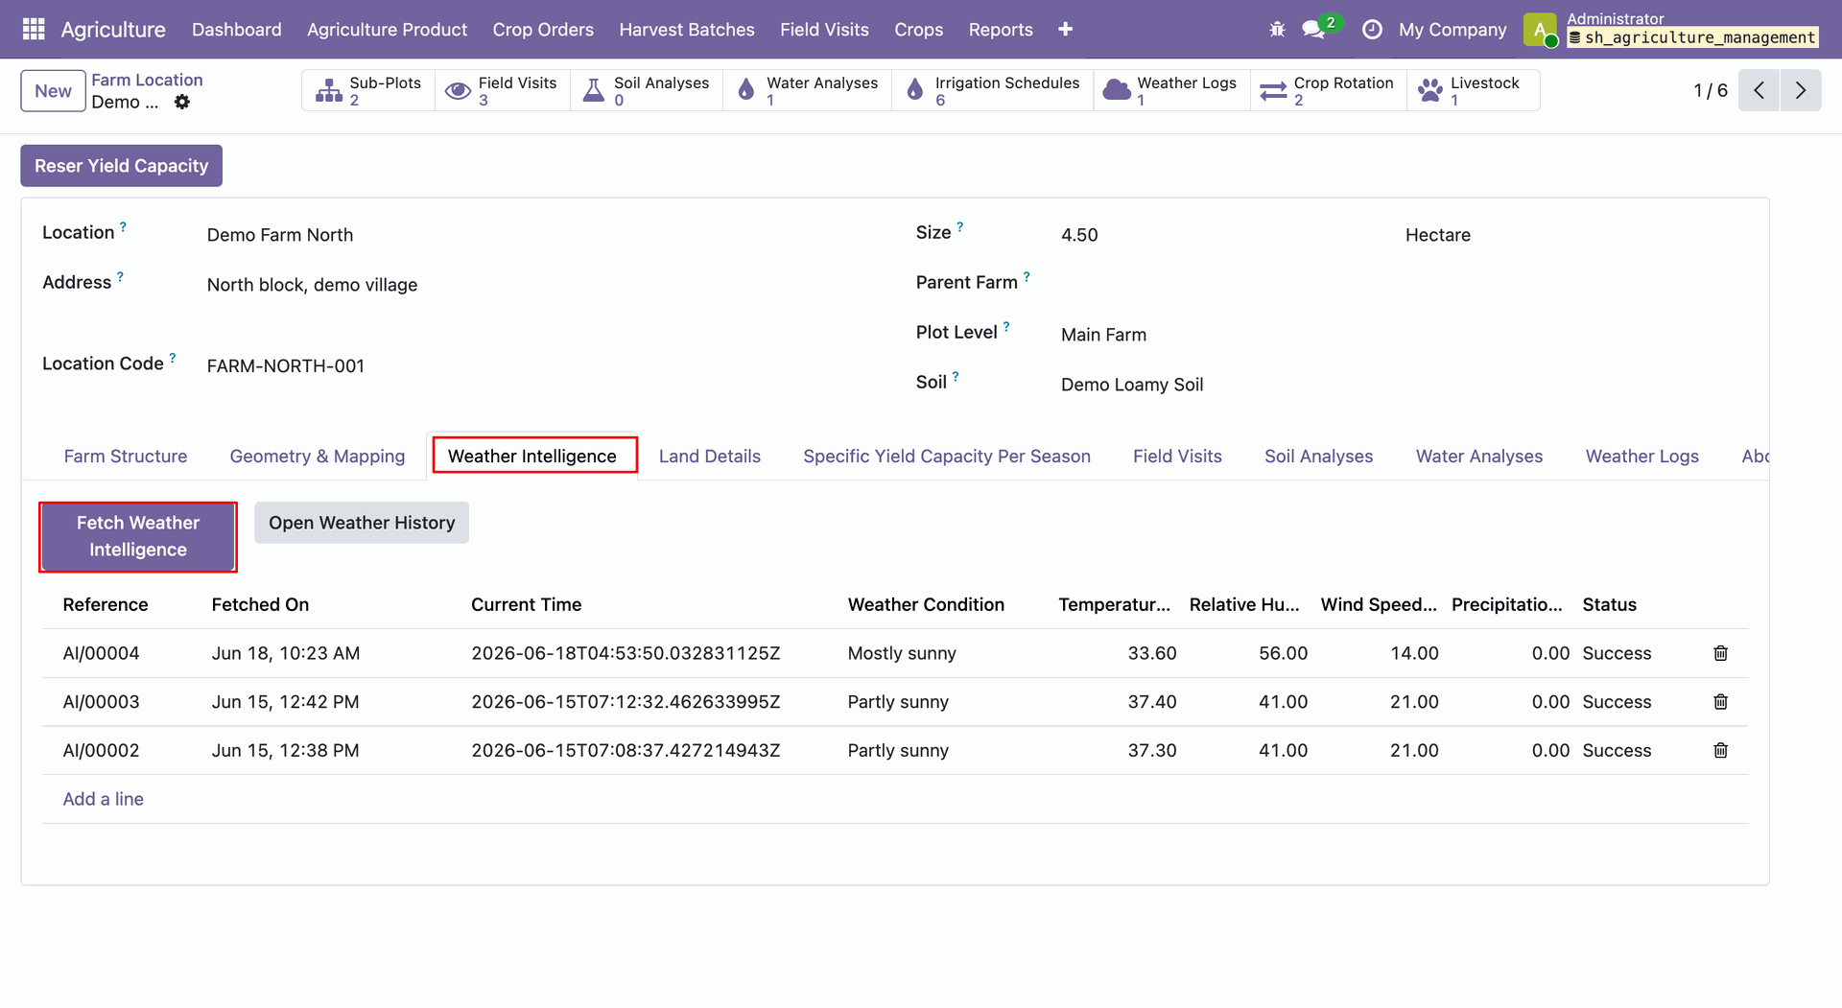Open the Reports menu

tap(1001, 30)
